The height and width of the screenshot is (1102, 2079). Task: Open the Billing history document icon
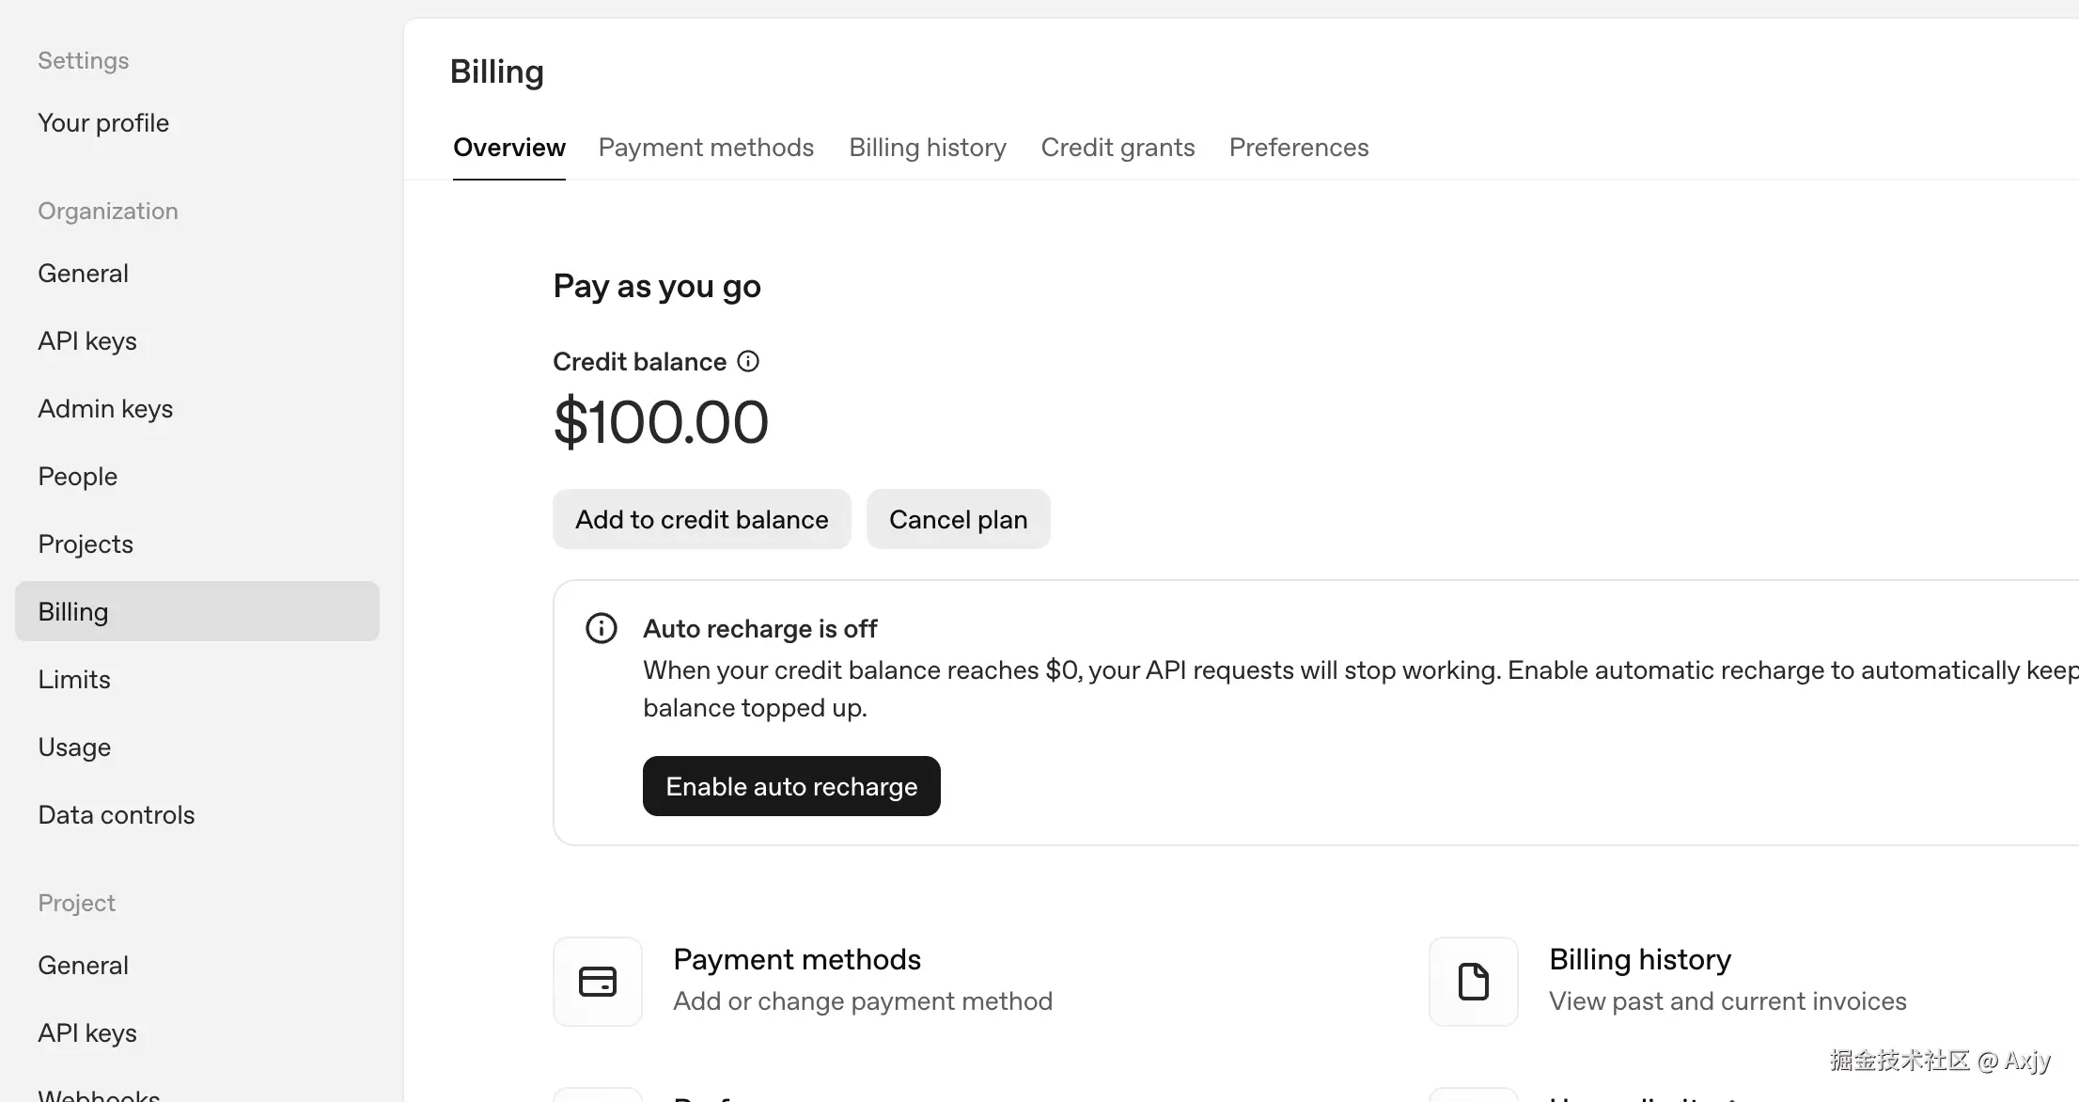click(1473, 982)
